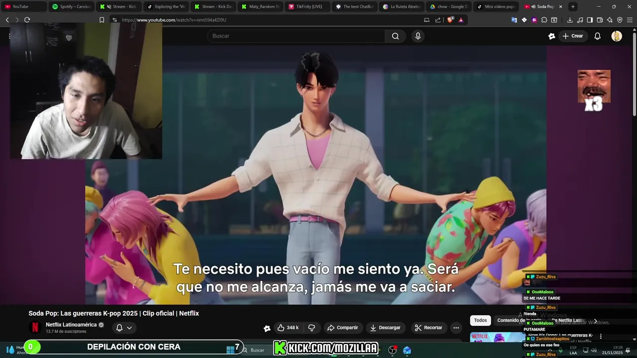Open the browser hamburger menu
637x358 pixels.
630,20
